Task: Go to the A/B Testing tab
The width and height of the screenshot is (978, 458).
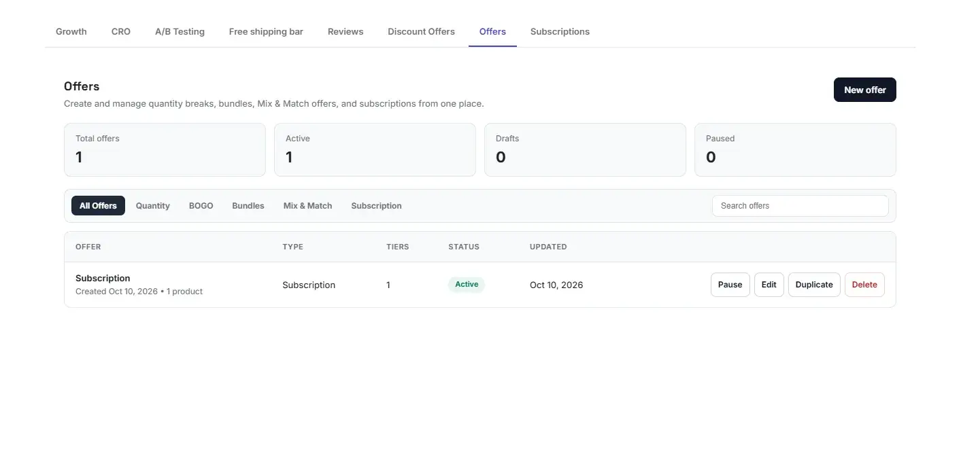Action: point(180,31)
